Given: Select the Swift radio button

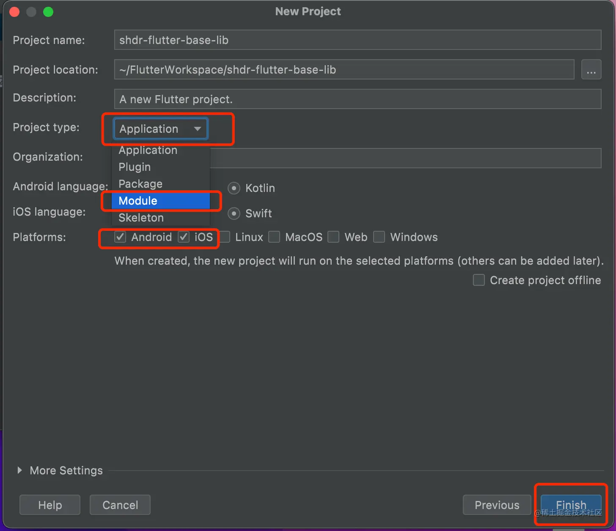Looking at the screenshot, I should pyautogui.click(x=234, y=213).
